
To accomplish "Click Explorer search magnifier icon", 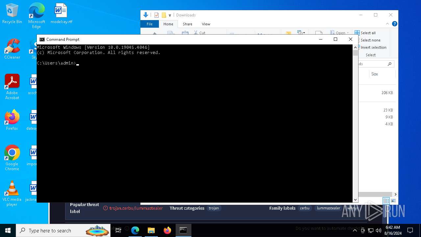I will pyautogui.click(x=390, y=64).
